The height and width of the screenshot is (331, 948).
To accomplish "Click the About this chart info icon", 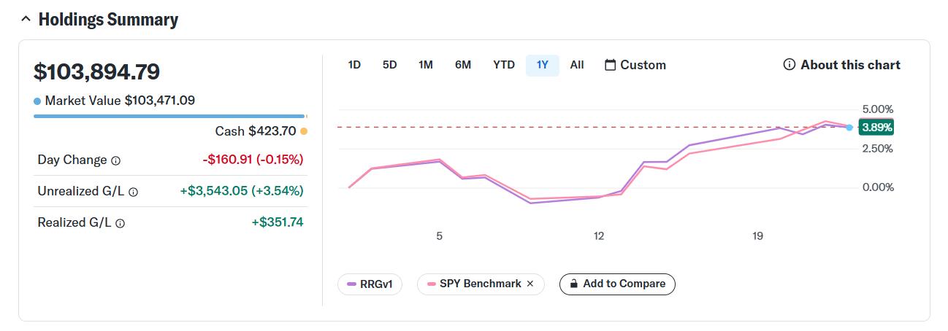I will point(789,65).
